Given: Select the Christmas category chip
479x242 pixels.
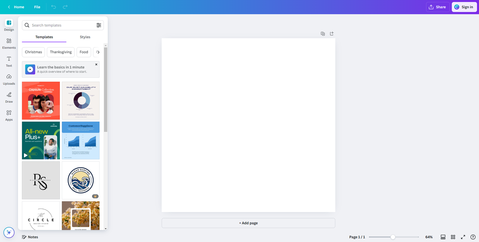Looking at the screenshot, I should [33, 52].
